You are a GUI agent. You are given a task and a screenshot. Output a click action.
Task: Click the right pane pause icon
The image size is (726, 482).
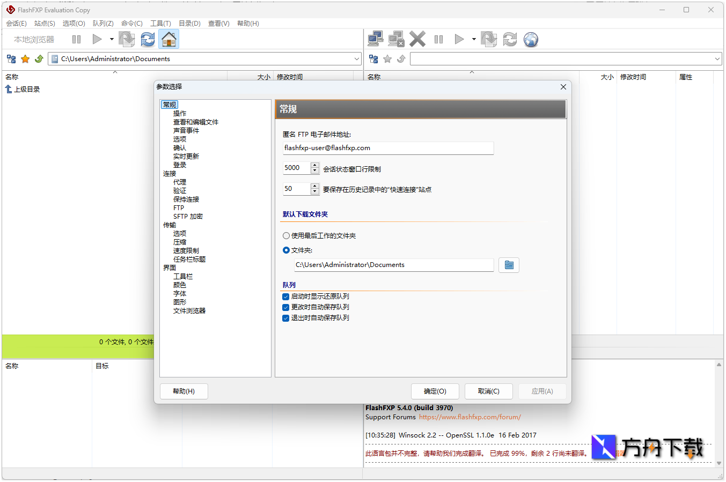(438, 39)
